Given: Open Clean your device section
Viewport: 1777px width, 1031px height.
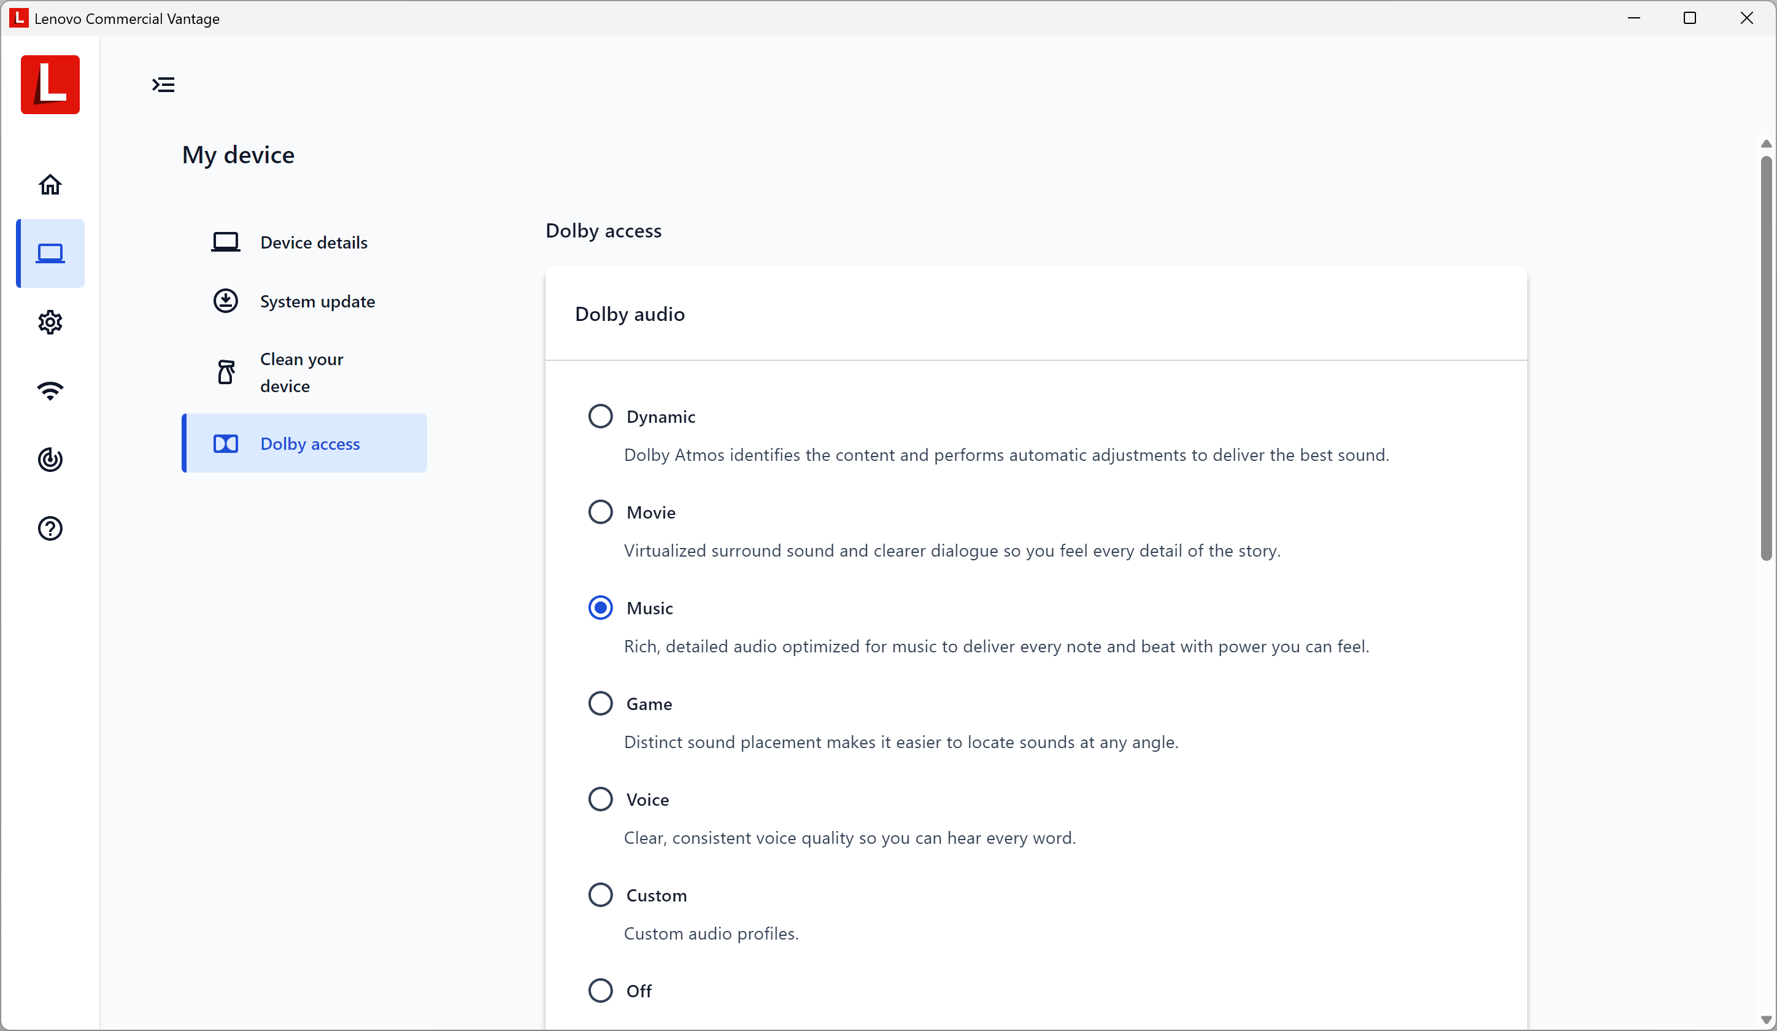Looking at the screenshot, I should [301, 373].
